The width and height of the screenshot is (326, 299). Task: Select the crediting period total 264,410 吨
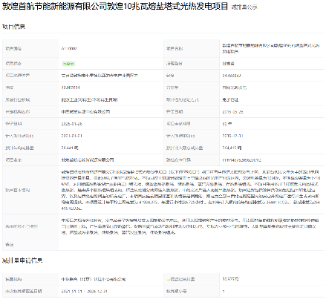click(x=232, y=148)
